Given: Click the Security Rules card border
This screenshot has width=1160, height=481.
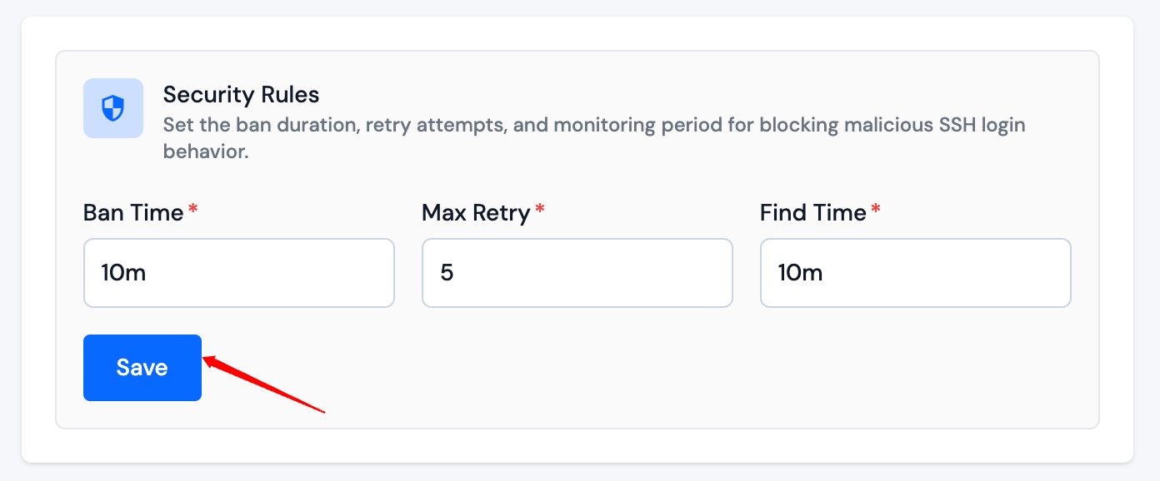Looking at the screenshot, I should [x=578, y=51].
